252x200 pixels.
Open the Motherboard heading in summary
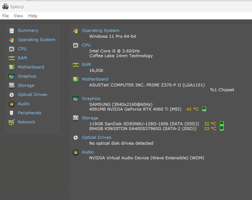(95, 79)
